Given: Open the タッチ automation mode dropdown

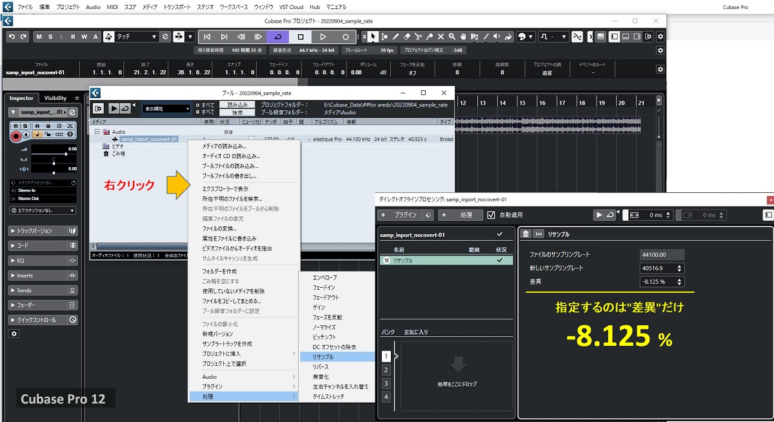Looking at the screenshot, I should (136, 37).
